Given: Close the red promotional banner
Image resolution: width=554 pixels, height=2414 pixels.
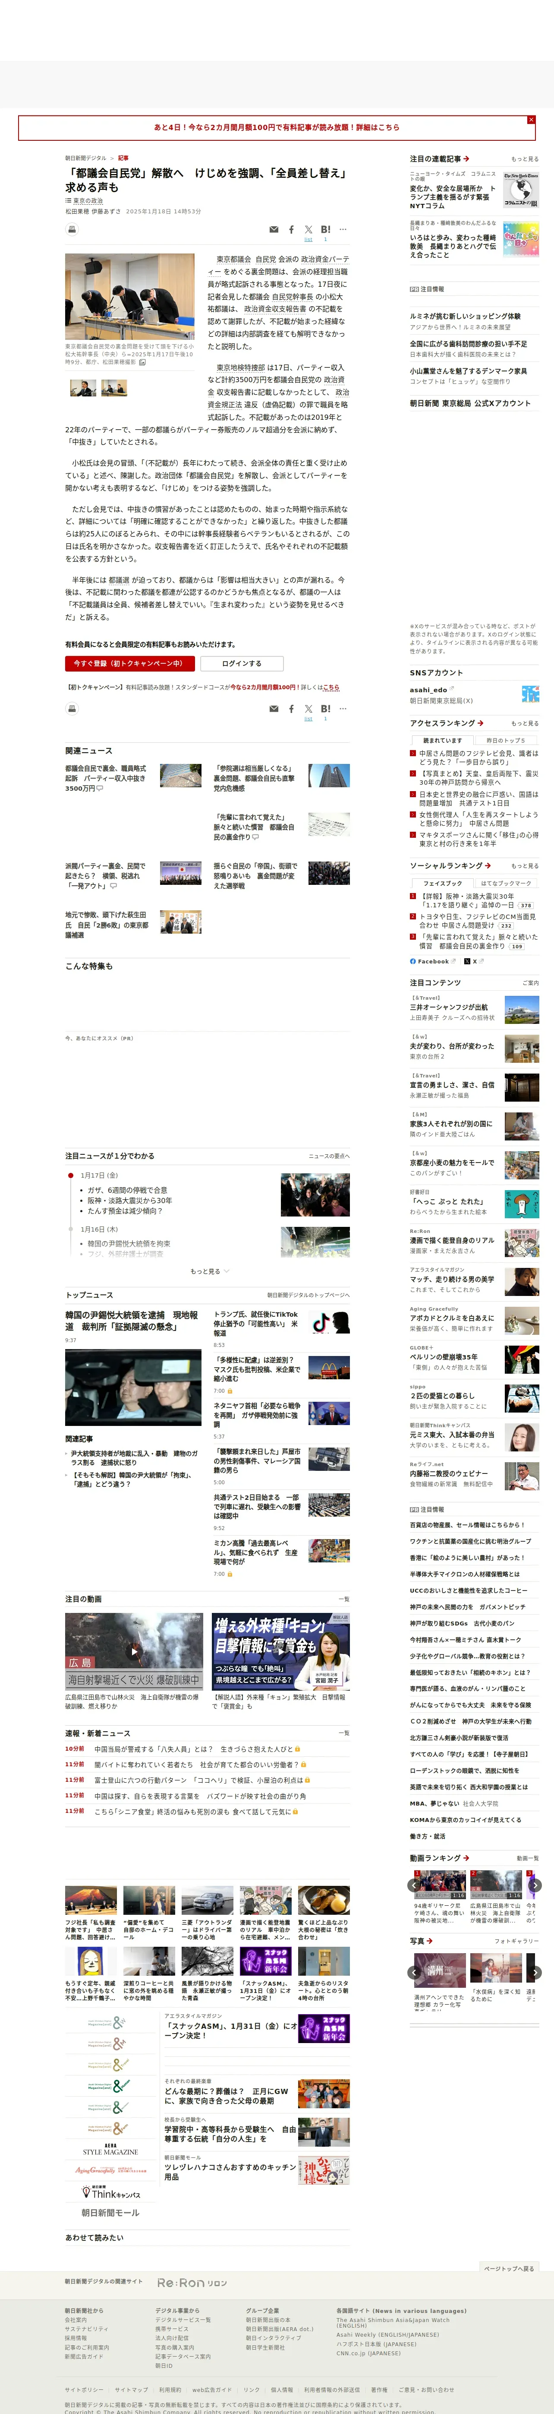Looking at the screenshot, I should click(x=531, y=120).
